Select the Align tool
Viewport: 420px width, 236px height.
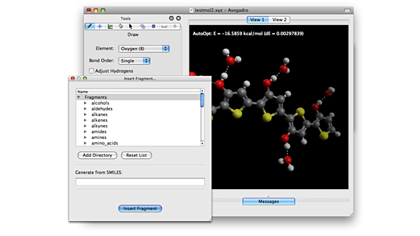[175, 26]
